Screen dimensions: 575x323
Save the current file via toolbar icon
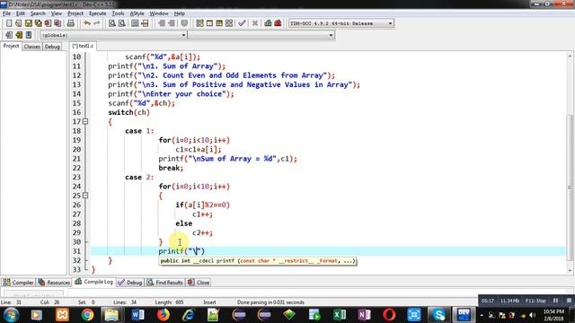pyautogui.click(x=28, y=23)
